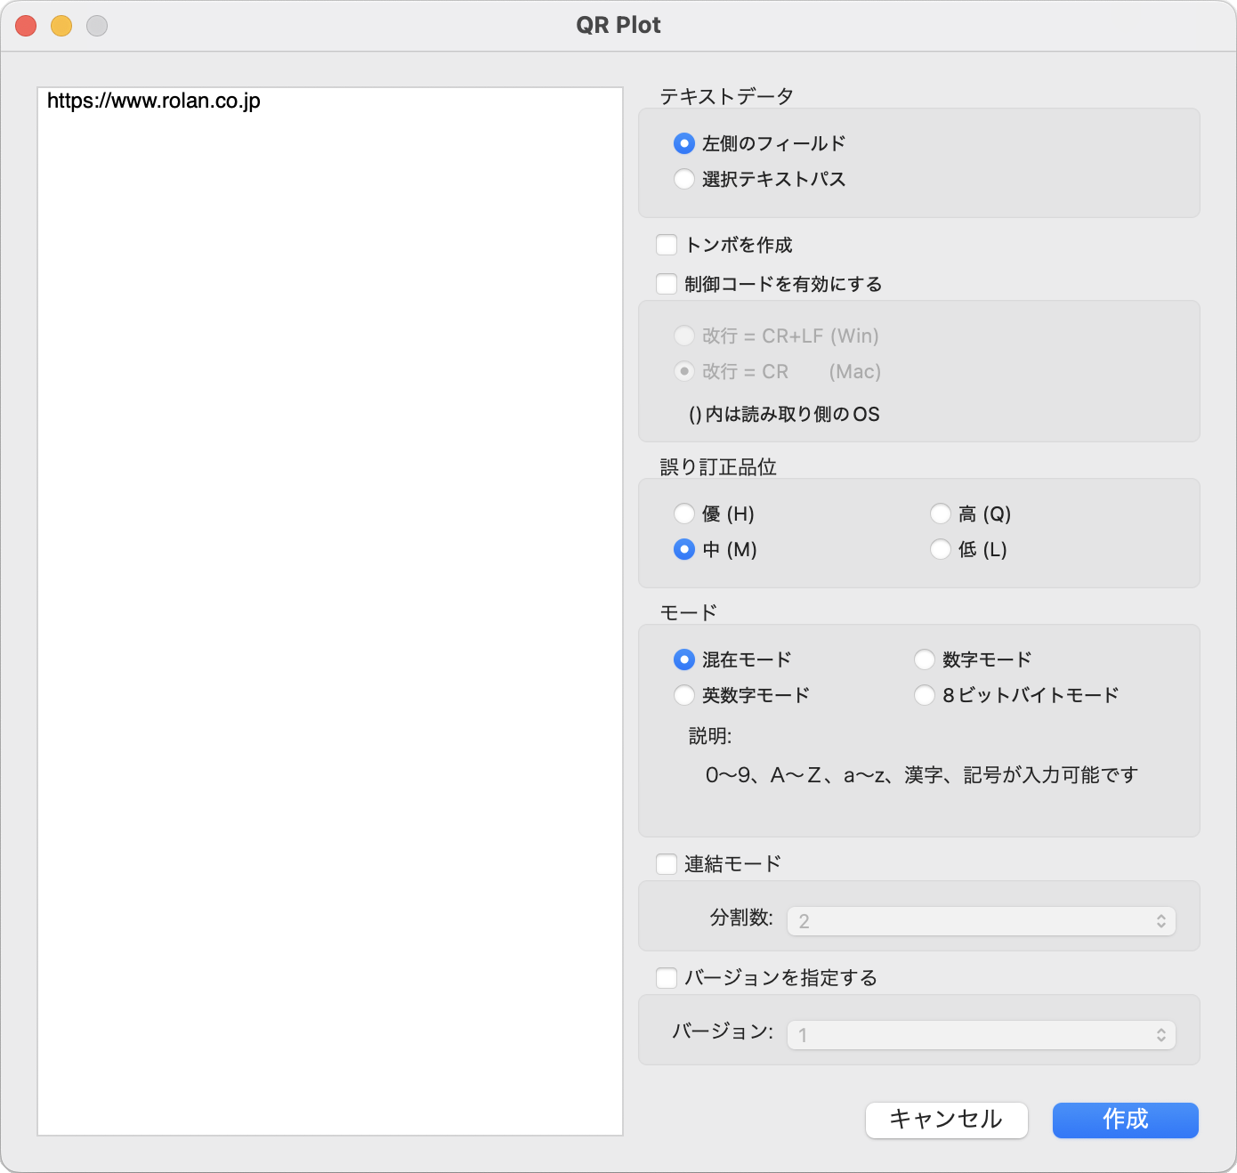Set error correction to 低 (L)
This screenshot has height=1173, width=1237.
[x=941, y=549]
